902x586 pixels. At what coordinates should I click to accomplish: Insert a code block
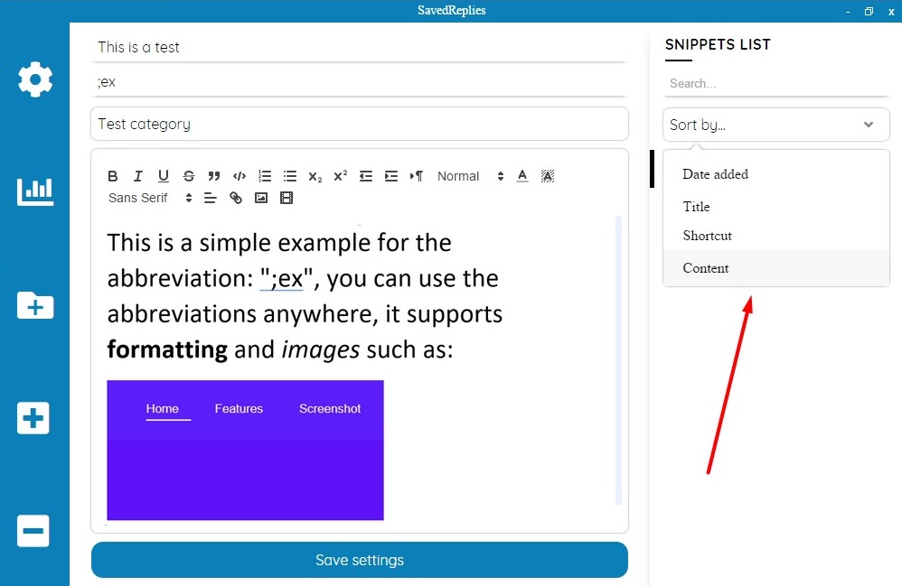click(240, 176)
